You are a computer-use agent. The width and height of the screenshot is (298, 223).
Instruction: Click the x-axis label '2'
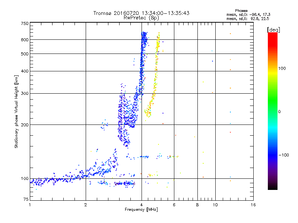(86, 205)
